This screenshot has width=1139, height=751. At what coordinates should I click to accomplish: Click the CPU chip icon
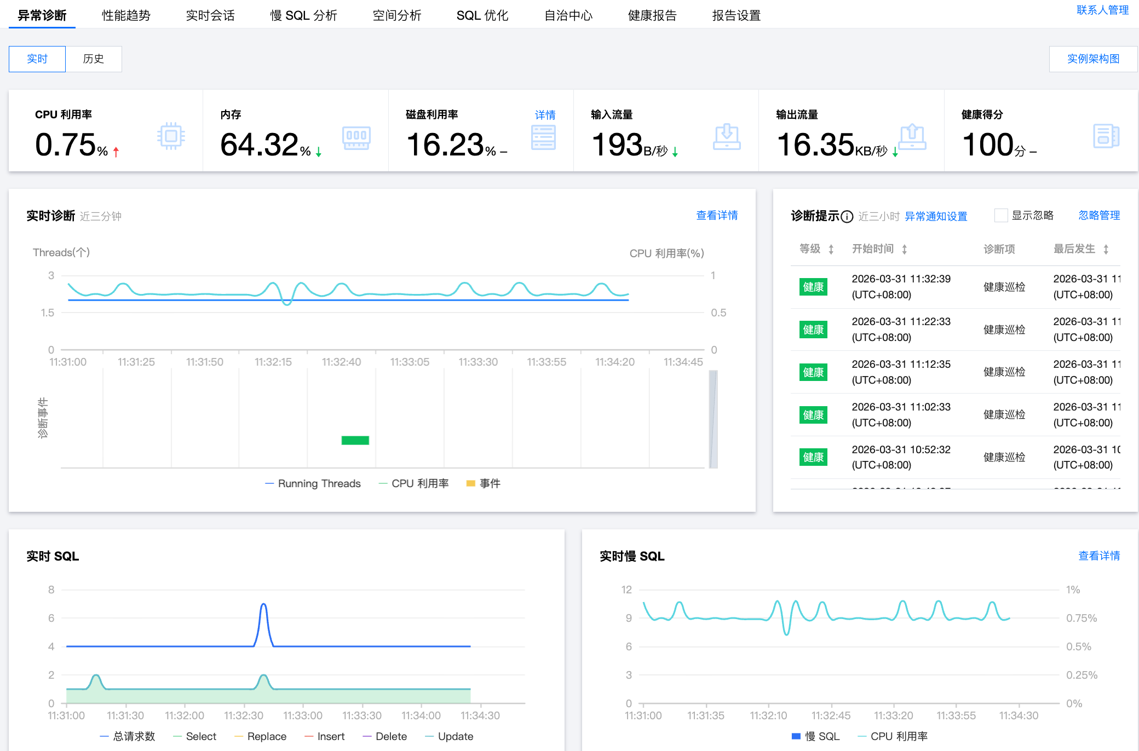point(171,136)
